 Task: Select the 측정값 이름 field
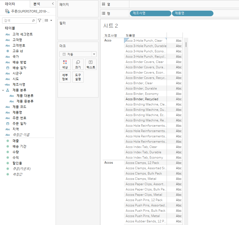[x=21, y=135]
